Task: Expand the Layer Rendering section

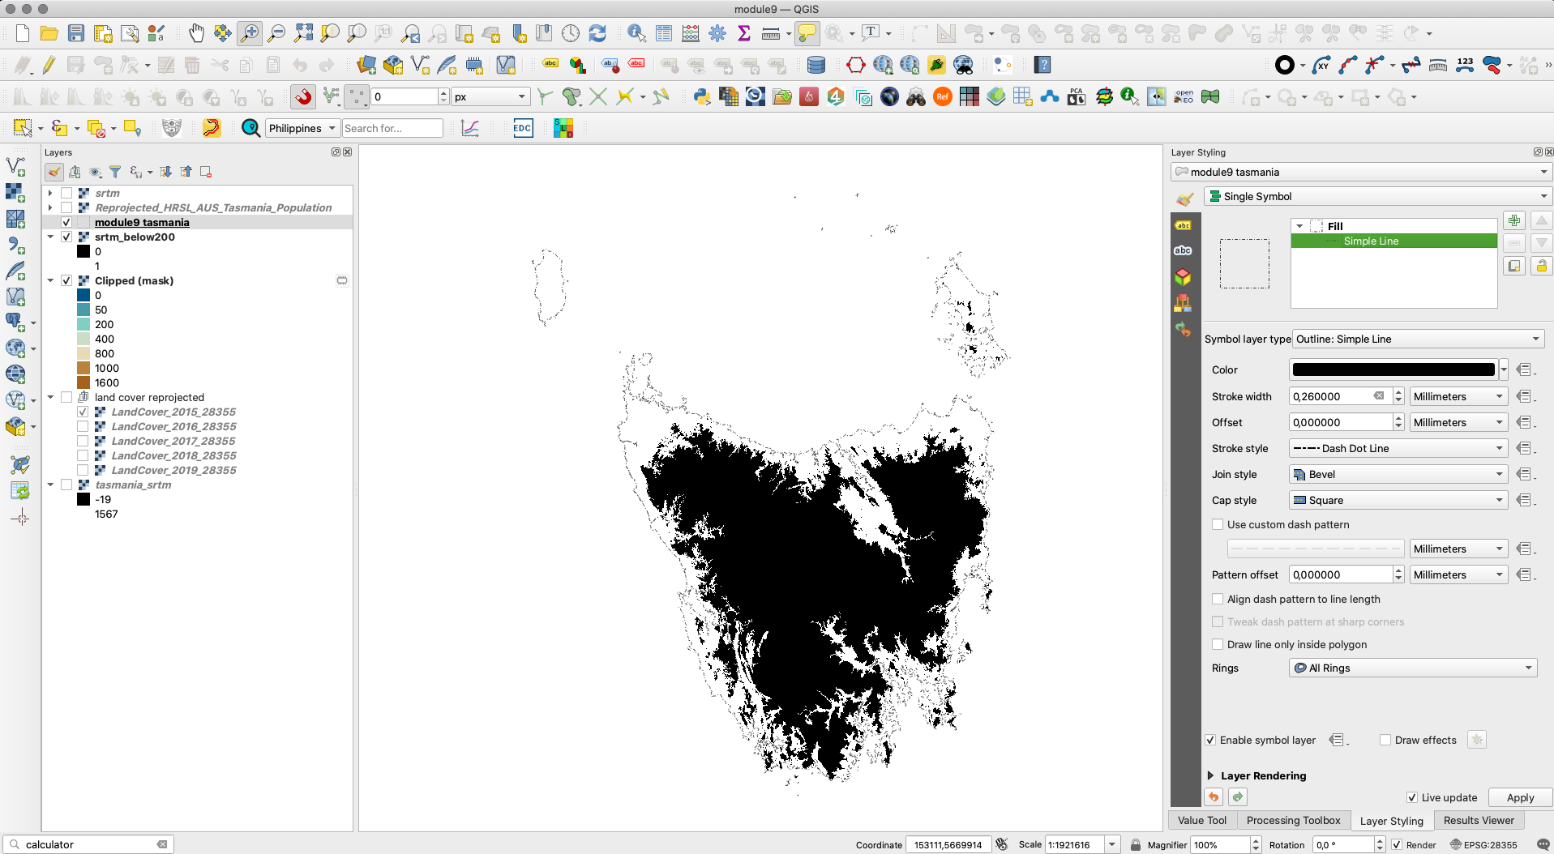Action: pos(1210,775)
